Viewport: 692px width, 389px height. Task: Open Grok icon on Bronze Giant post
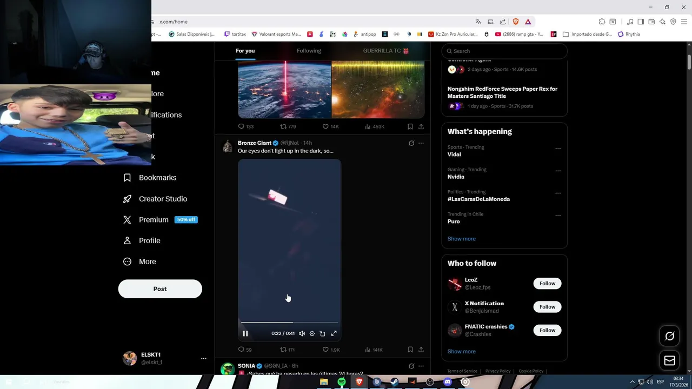click(x=411, y=143)
